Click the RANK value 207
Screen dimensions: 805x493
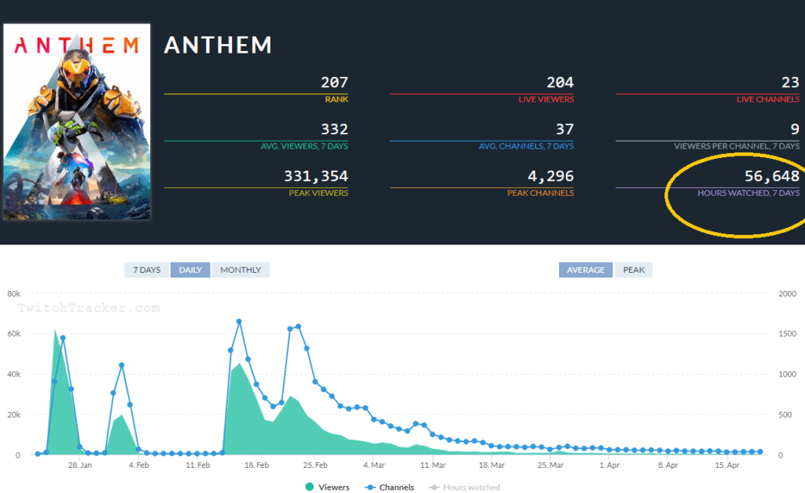(334, 82)
